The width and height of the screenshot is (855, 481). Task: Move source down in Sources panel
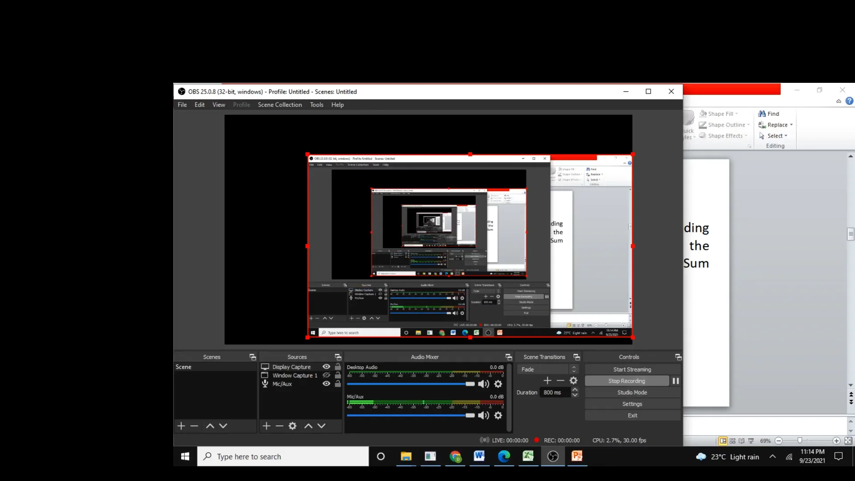tap(322, 426)
